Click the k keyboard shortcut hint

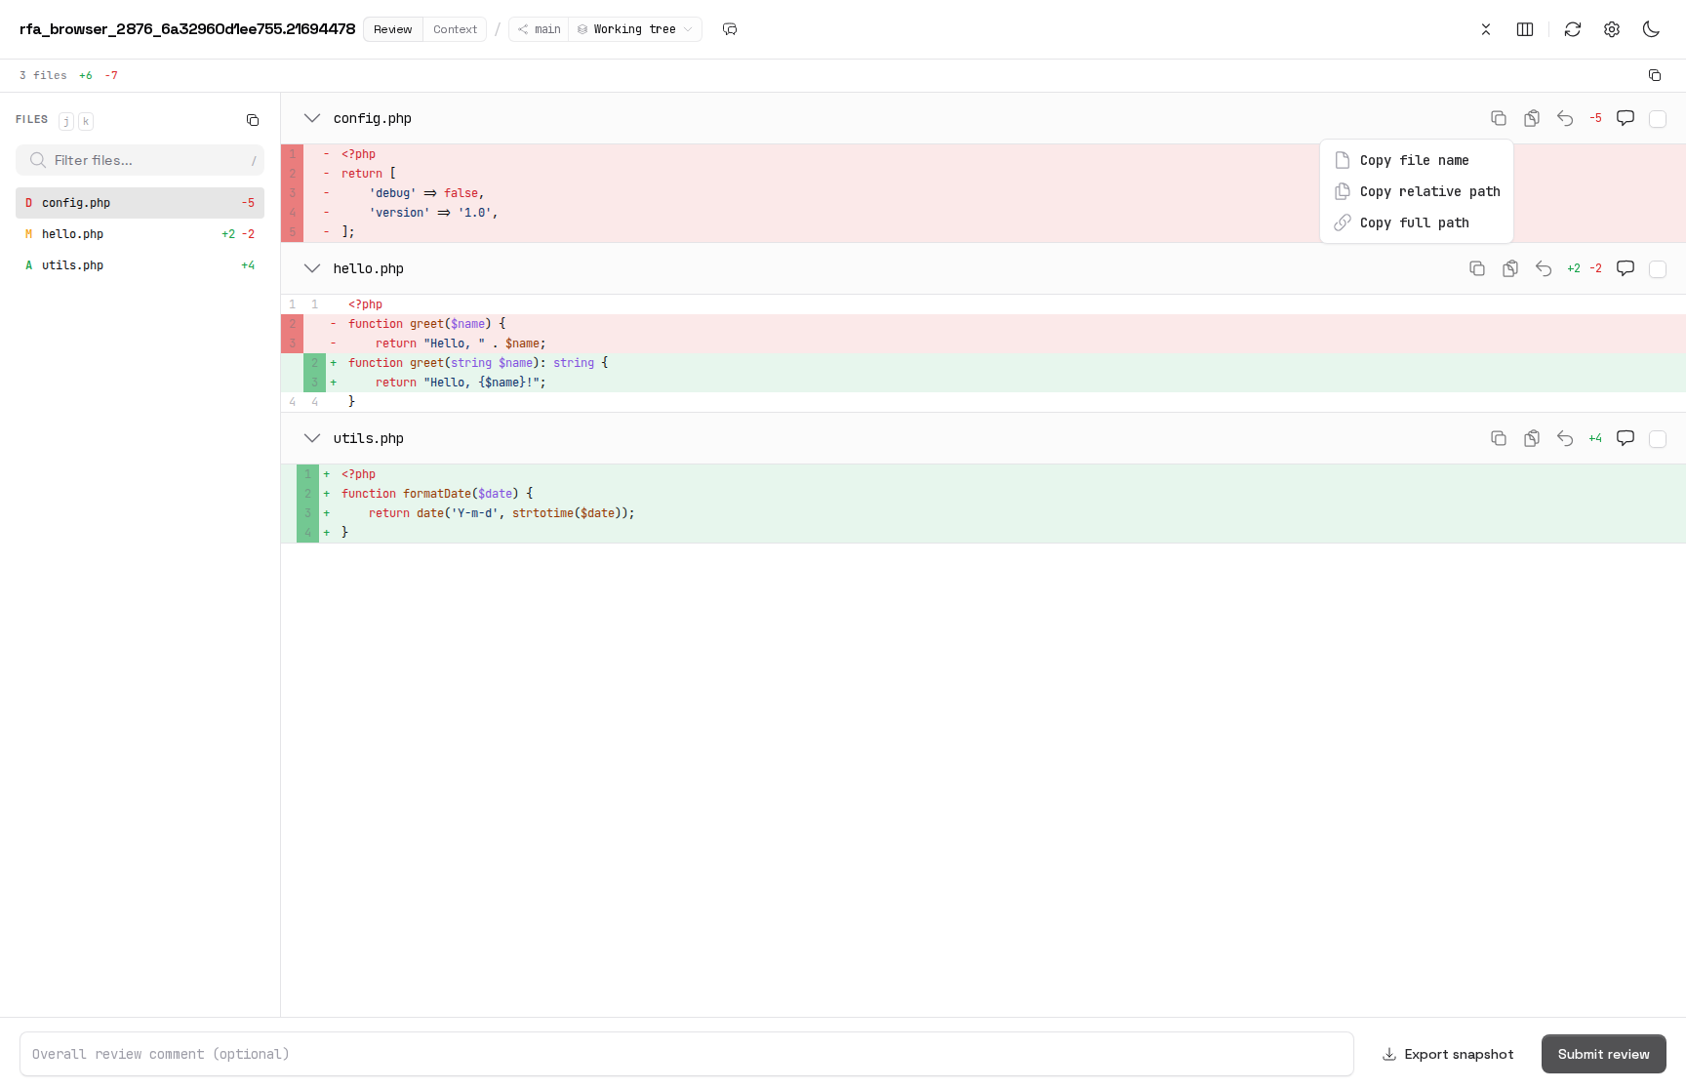click(86, 121)
